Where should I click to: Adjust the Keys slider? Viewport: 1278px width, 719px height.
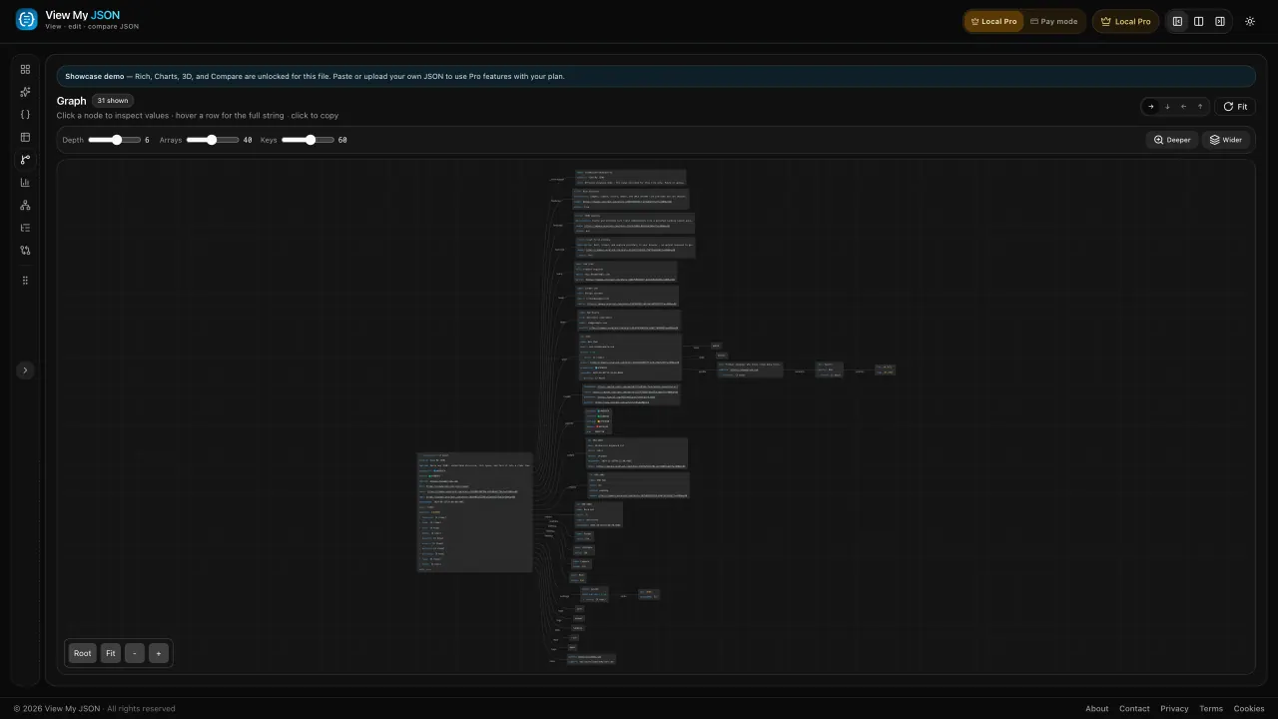[x=308, y=140]
